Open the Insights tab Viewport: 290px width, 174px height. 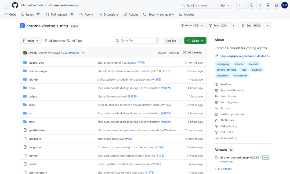[186, 15]
